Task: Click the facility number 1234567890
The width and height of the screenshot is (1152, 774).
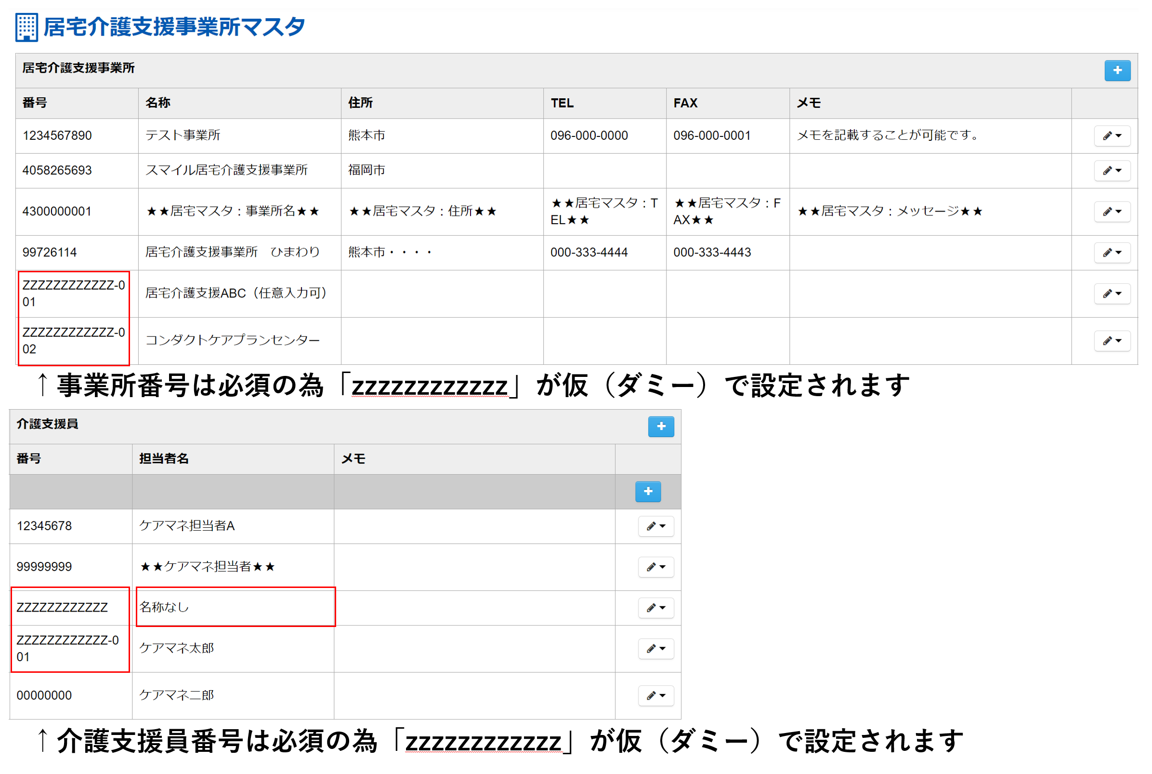Action: pos(57,135)
